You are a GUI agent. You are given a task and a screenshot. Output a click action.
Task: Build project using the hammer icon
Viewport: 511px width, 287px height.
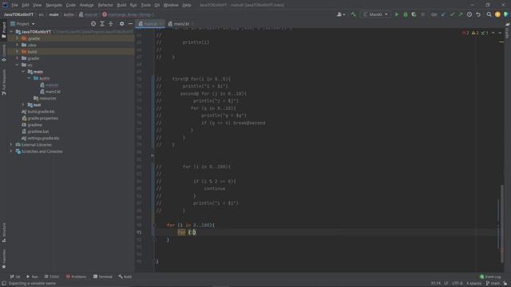tap(354, 14)
